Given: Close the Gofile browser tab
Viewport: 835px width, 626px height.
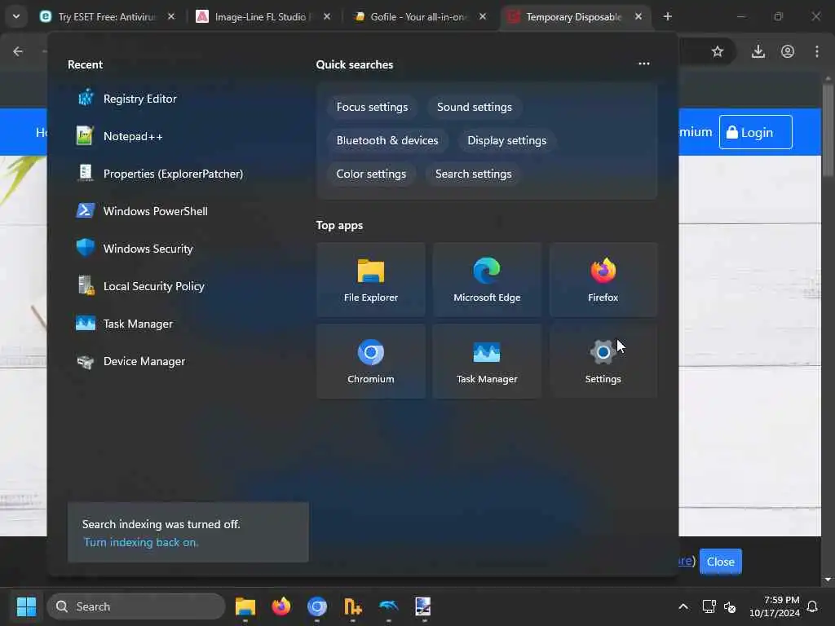Looking at the screenshot, I should pos(482,16).
